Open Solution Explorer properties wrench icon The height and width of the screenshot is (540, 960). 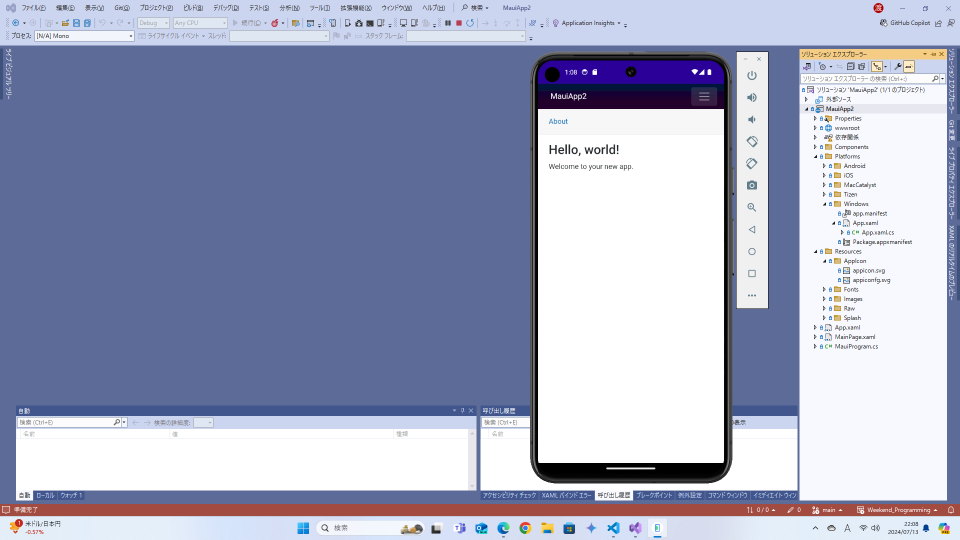click(897, 66)
